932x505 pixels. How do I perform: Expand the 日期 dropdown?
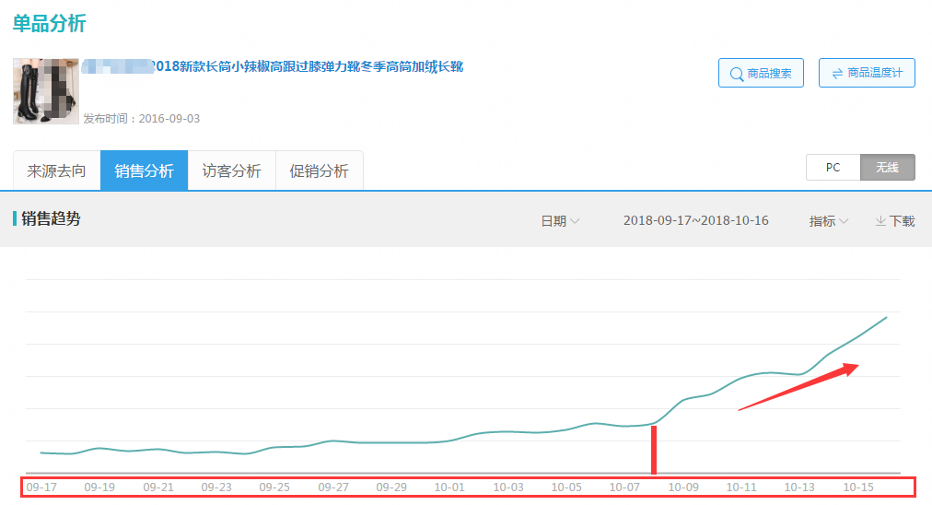point(560,221)
